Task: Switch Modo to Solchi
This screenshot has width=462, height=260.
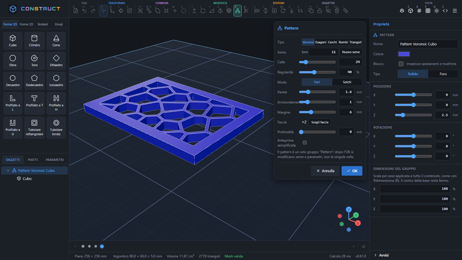Action: pyautogui.click(x=347, y=82)
